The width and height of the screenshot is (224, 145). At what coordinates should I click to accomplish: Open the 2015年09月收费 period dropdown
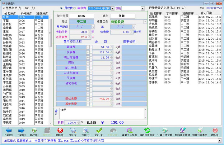click(x=112, y=8)
